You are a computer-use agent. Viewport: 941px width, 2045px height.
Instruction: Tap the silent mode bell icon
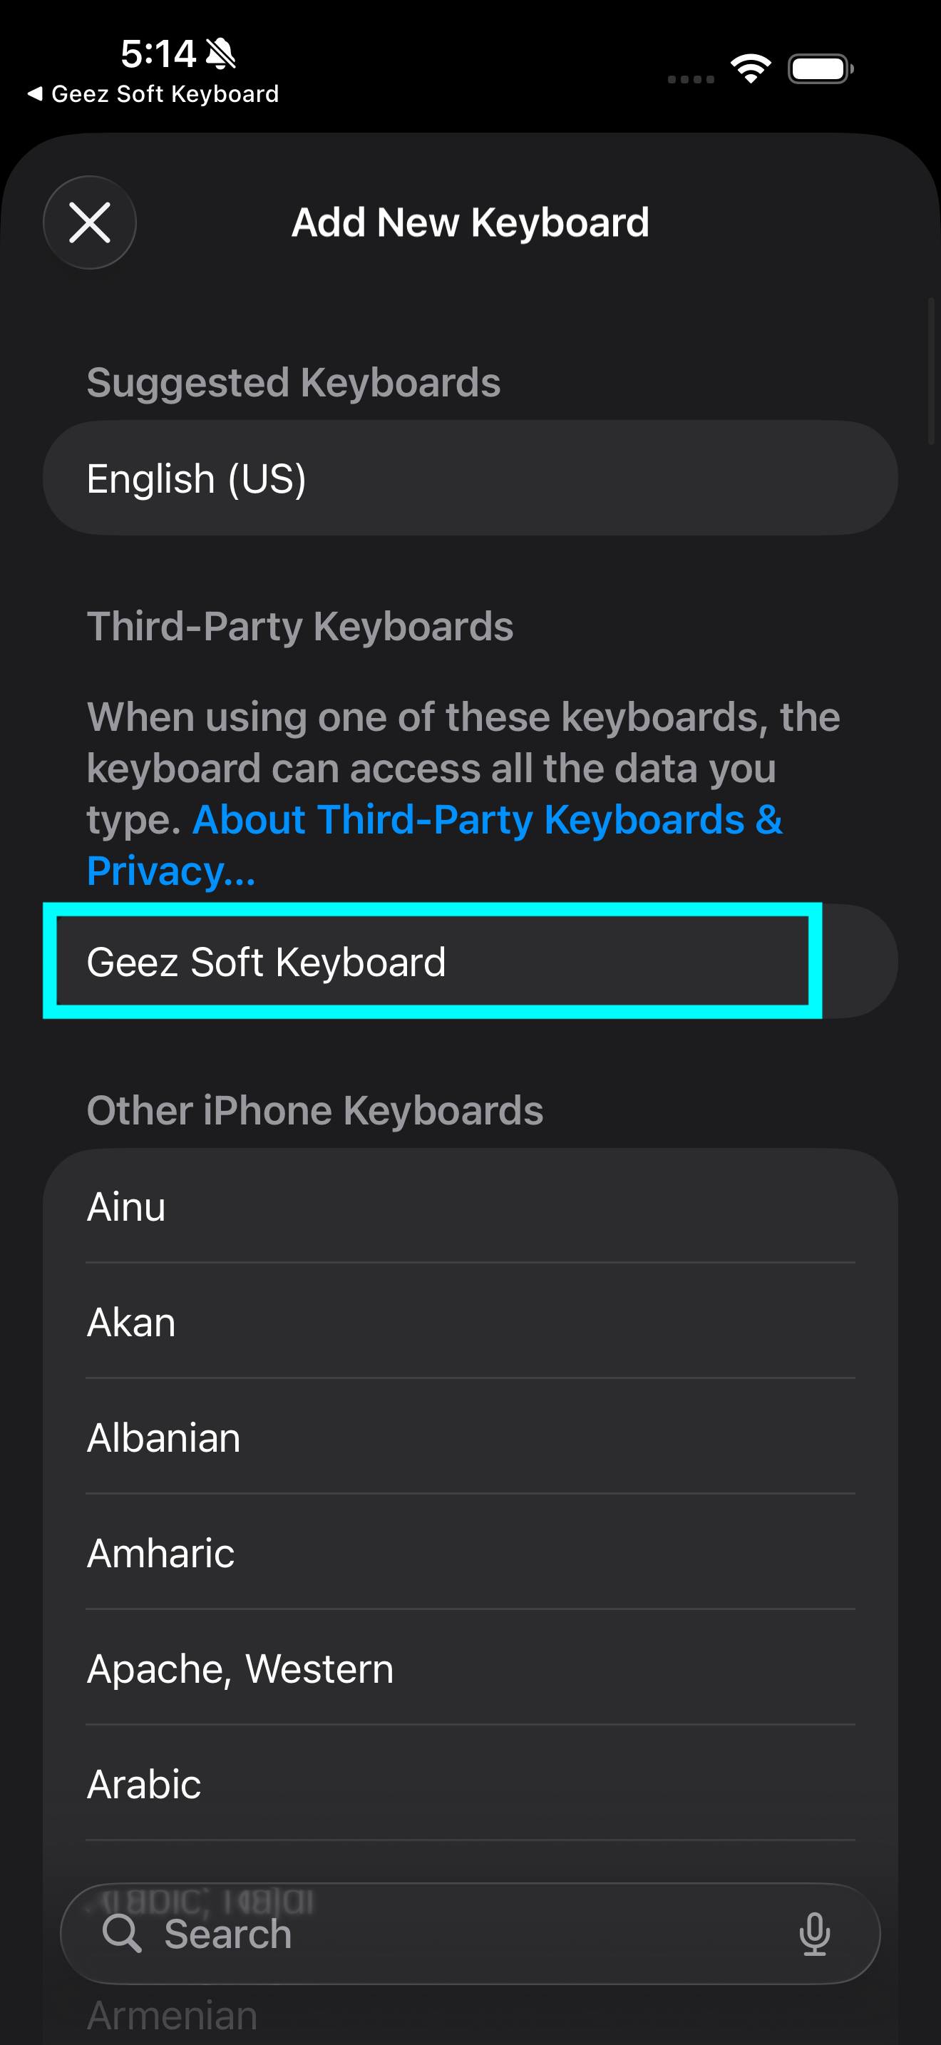(220, 54)
